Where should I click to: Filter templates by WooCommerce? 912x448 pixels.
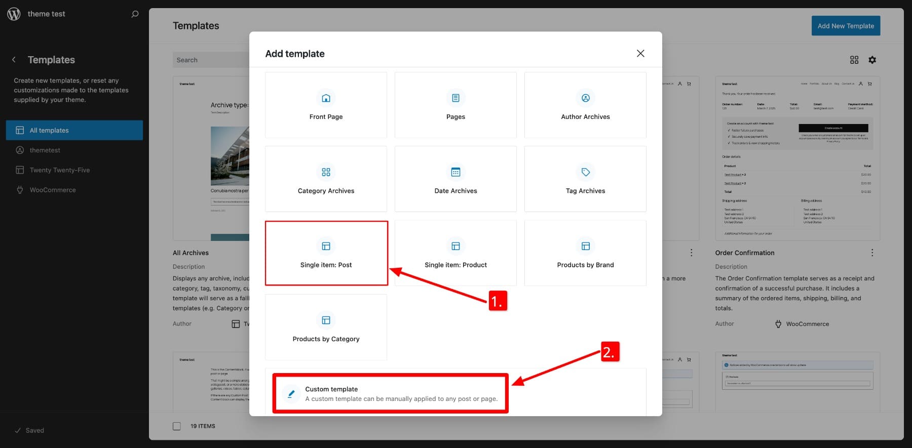74,190
